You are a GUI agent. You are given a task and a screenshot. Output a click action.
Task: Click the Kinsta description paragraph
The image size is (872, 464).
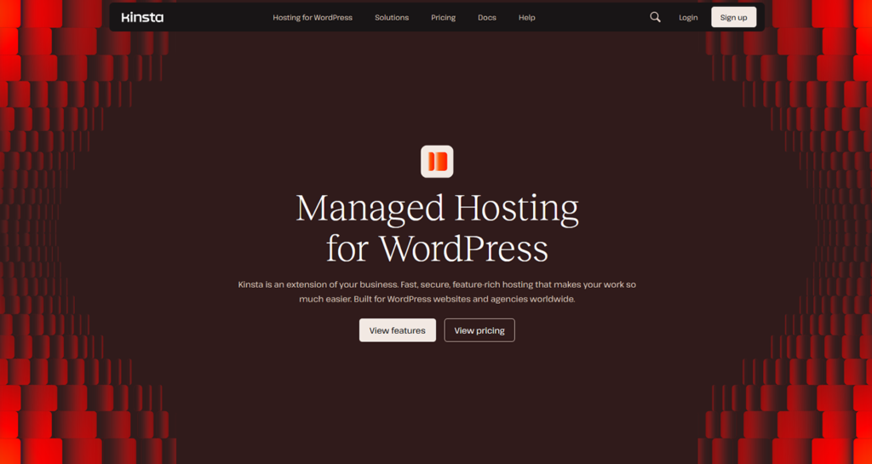click(x=437, y=292)
